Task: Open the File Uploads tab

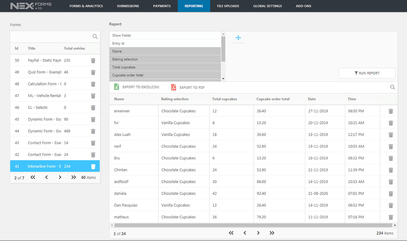Action: tap(228, 6)
